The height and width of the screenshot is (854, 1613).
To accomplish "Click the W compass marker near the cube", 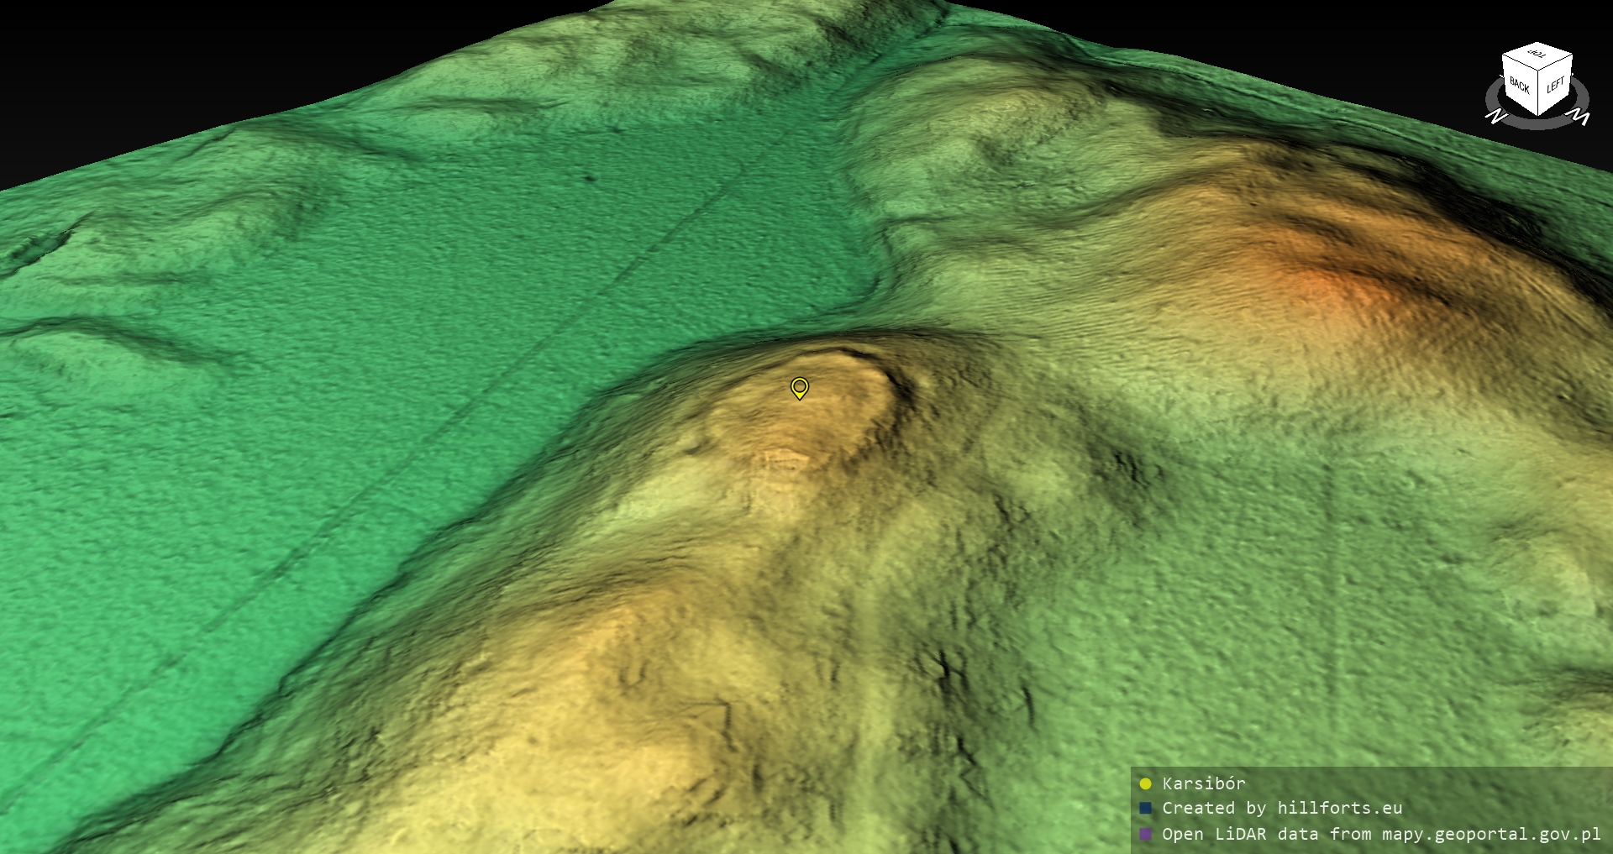I will click(x=1579, y=118).
